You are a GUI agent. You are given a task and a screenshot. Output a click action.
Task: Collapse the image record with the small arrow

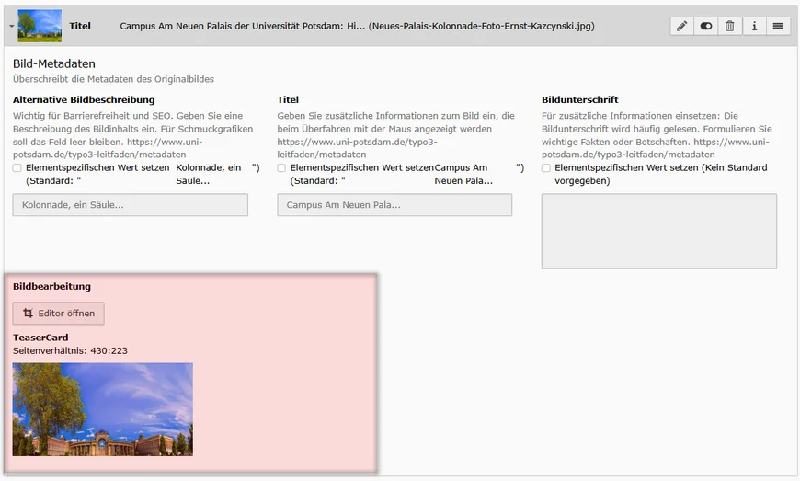[11, 26]
